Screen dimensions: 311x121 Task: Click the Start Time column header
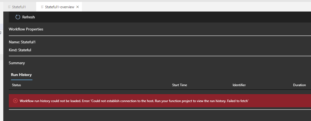(x=179, y=85)
